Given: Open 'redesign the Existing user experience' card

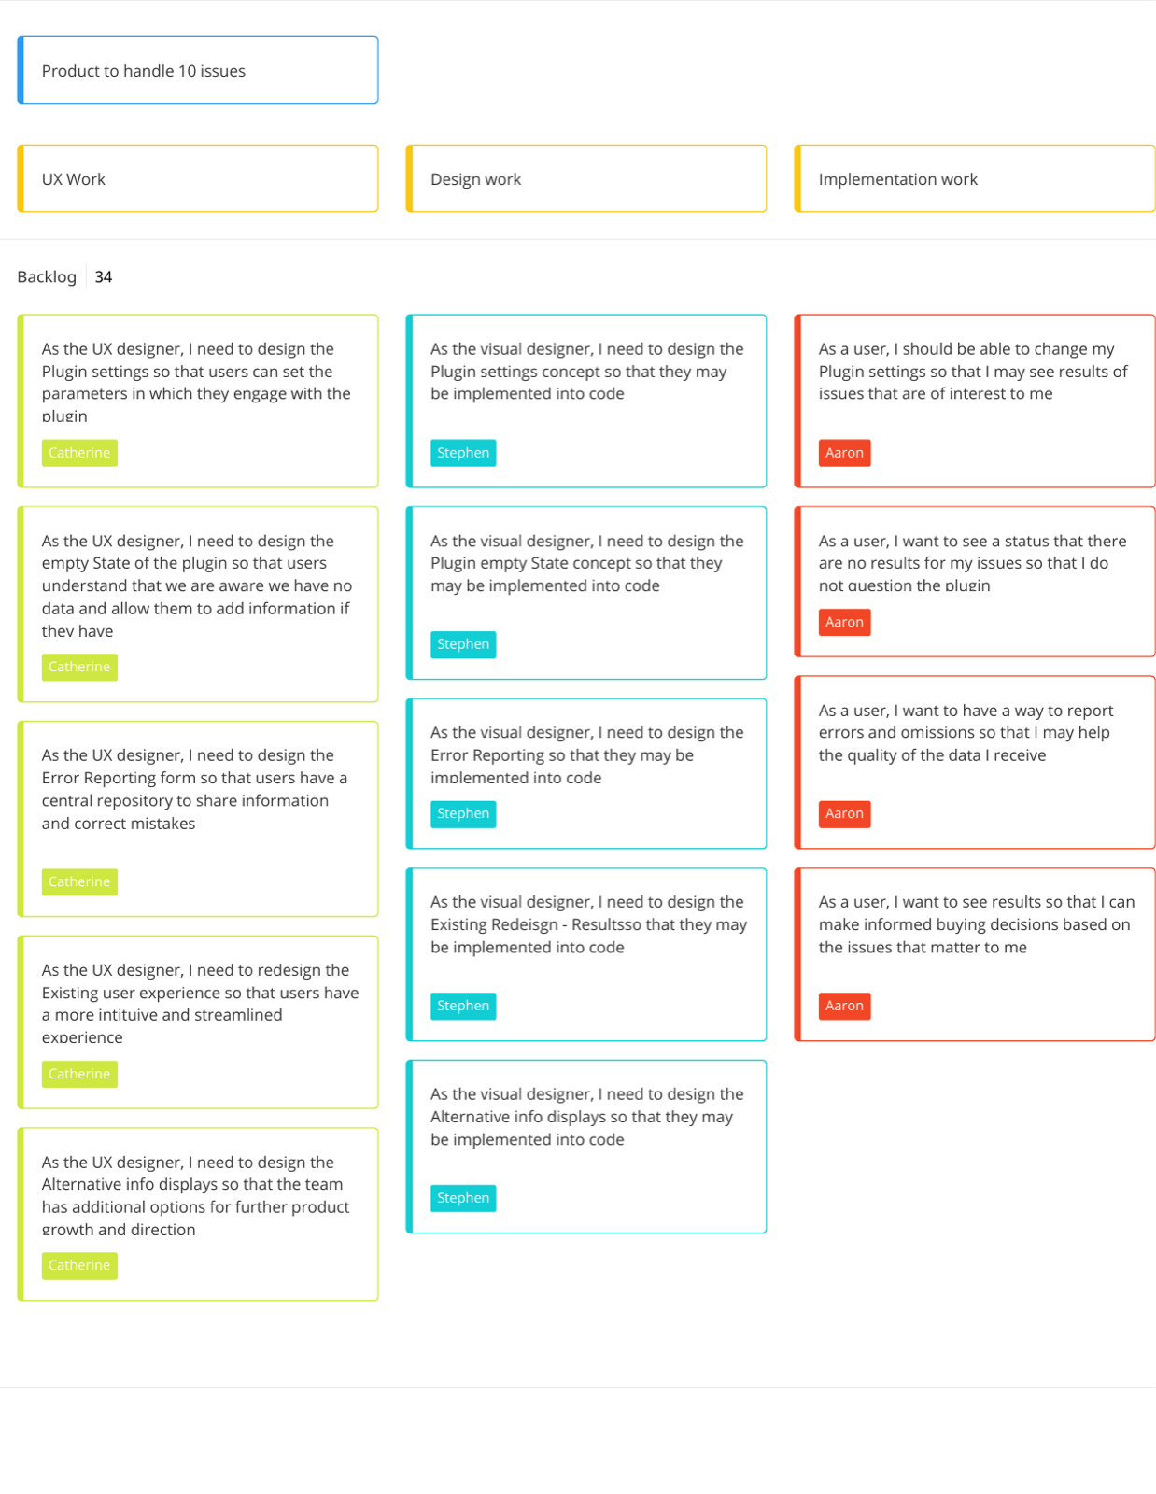Looking at the screenshot, I should (x=198, y=1022).
